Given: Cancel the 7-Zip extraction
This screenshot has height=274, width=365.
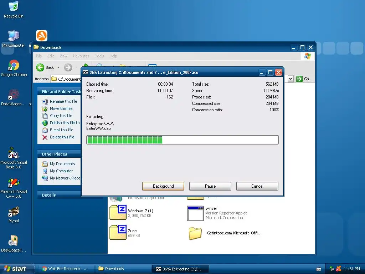Looking at the screenshot, I should tap(257, 186).
